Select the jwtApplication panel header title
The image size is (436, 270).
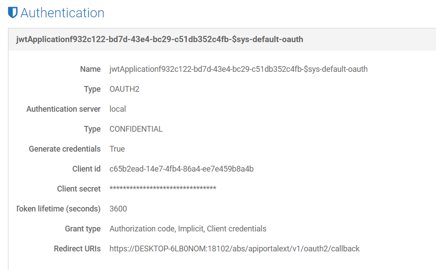(x=160, y=39)
